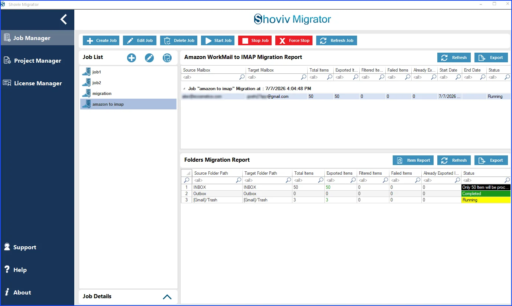Edit job using Job List pencil icon
512x306 pixels.
click(x=149, y=58)
